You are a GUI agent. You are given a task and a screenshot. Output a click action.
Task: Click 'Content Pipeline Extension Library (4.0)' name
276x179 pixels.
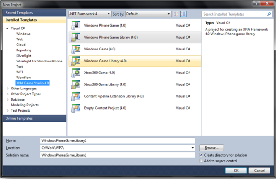pos(114,96)
